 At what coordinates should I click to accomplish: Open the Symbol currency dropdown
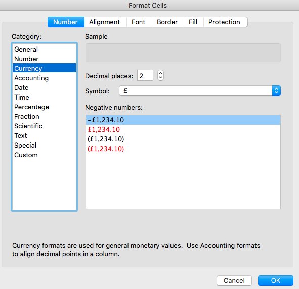[x=200, y=91]
